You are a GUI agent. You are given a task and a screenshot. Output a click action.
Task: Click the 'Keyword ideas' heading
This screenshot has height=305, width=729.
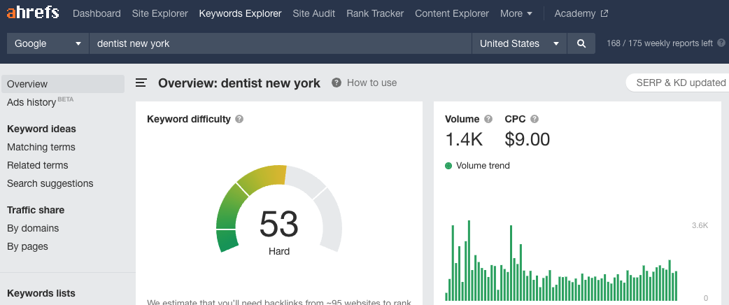click(x=41, y=129)
